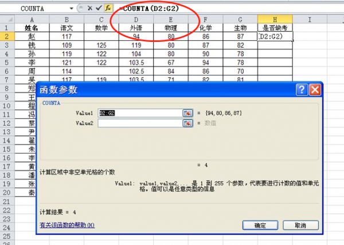Click the Value1 input field
Image resolution: width=344 pixels, height=245 pixels.
140,113
